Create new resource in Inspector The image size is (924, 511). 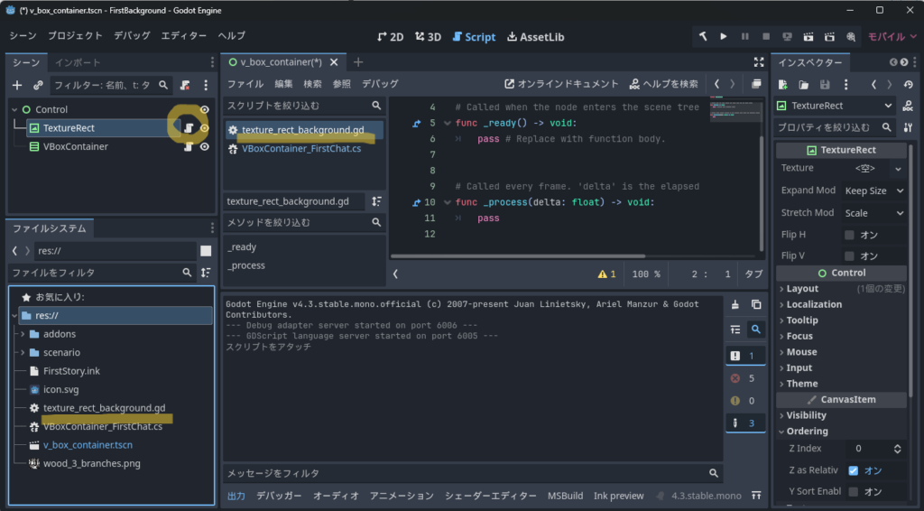point(783,85)
